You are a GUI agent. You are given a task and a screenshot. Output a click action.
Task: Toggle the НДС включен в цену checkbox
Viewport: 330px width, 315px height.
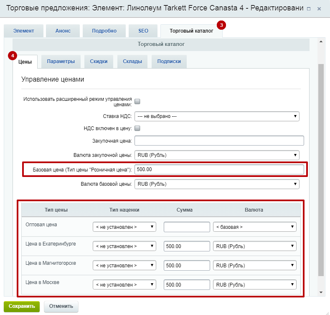click(x=137, y=128)
